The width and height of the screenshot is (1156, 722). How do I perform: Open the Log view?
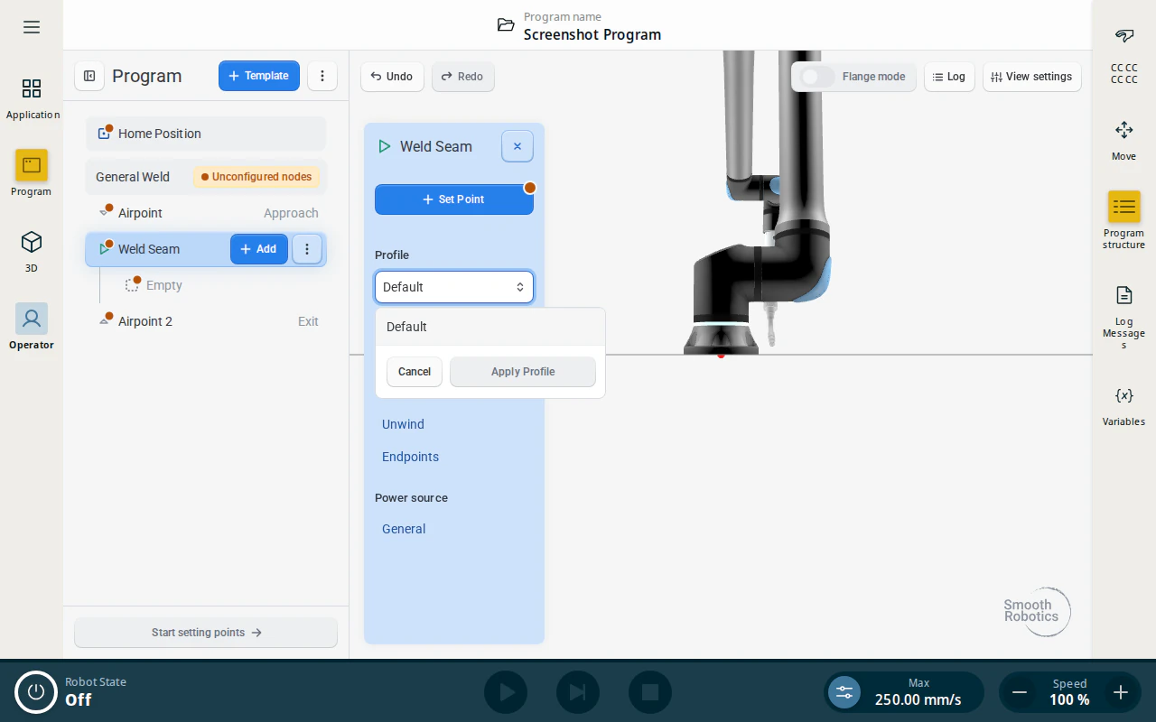(x=949, y=77)
